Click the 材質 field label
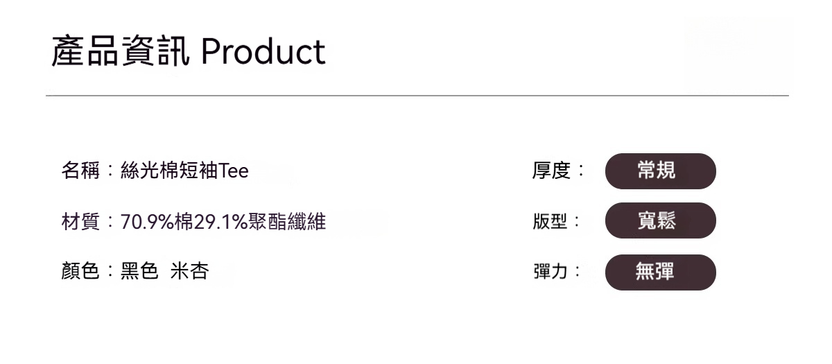 pyautogui.click(x=80, y=222)
